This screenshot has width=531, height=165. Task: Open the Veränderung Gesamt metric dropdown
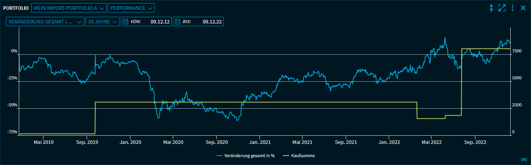45,22
